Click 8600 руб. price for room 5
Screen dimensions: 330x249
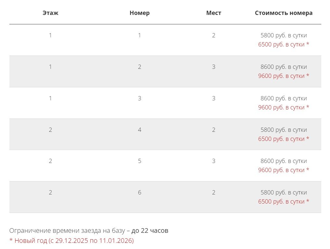pyautogui.click(x=284, y=161)
